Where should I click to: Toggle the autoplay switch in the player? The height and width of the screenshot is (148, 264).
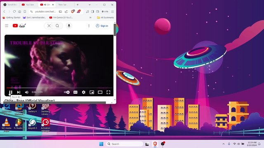[67, 92]
